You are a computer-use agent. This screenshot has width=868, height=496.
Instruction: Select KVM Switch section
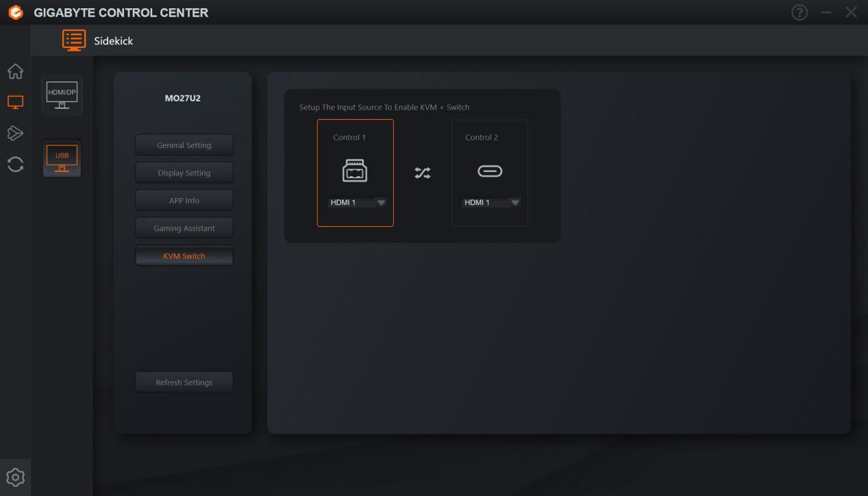click(x=184, y=256)
